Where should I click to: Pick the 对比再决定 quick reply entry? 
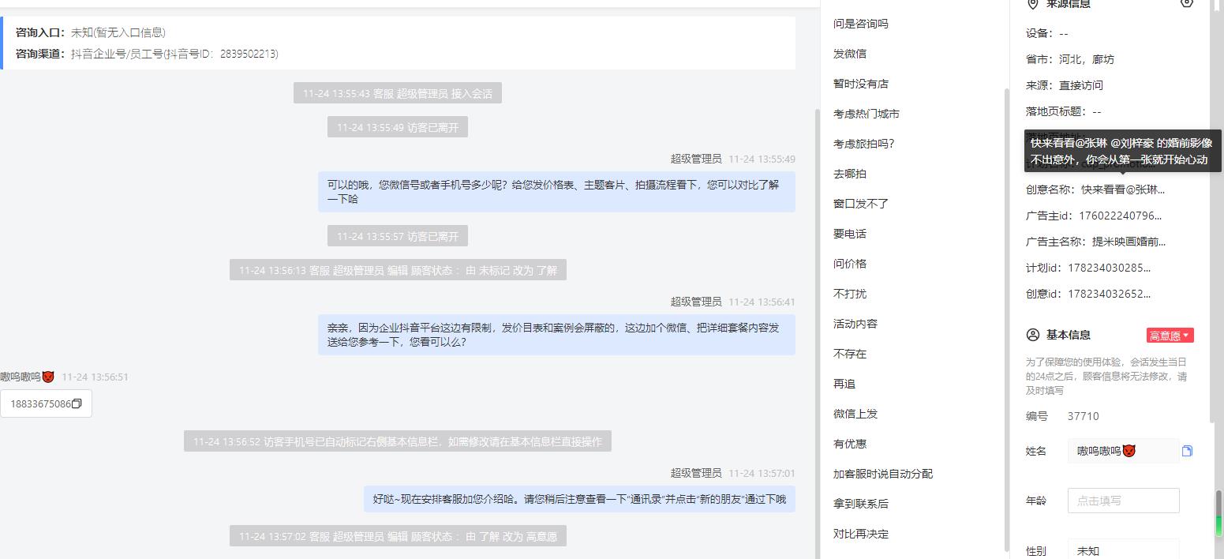[861, 534]
